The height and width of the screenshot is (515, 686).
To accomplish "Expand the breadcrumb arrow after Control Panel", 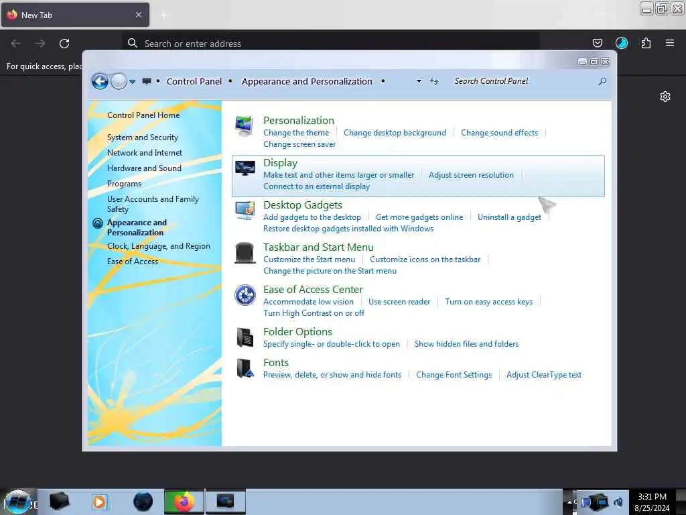I will (230, 81).
